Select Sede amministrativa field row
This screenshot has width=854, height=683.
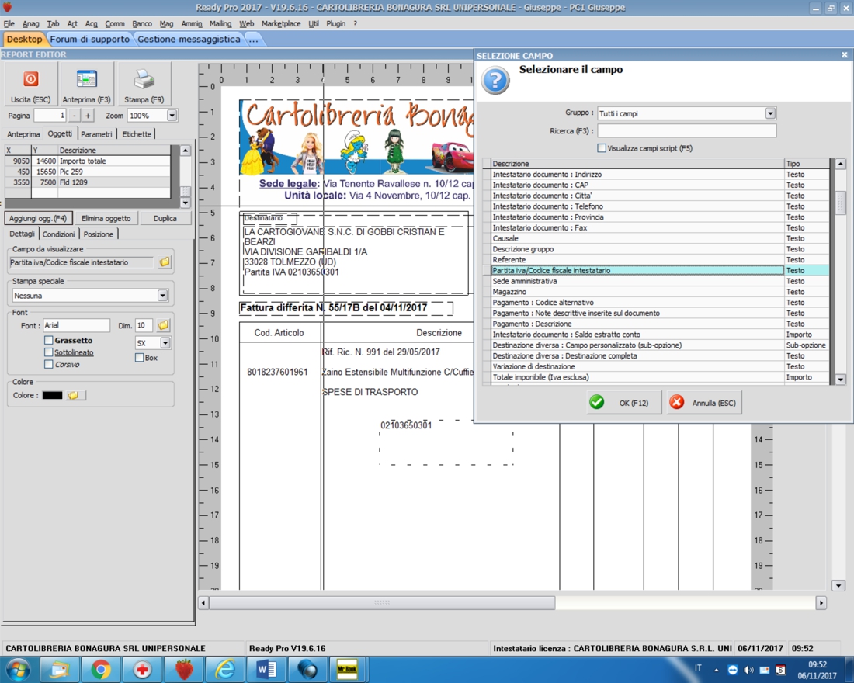pyautogui.click(x=655, y=281)
